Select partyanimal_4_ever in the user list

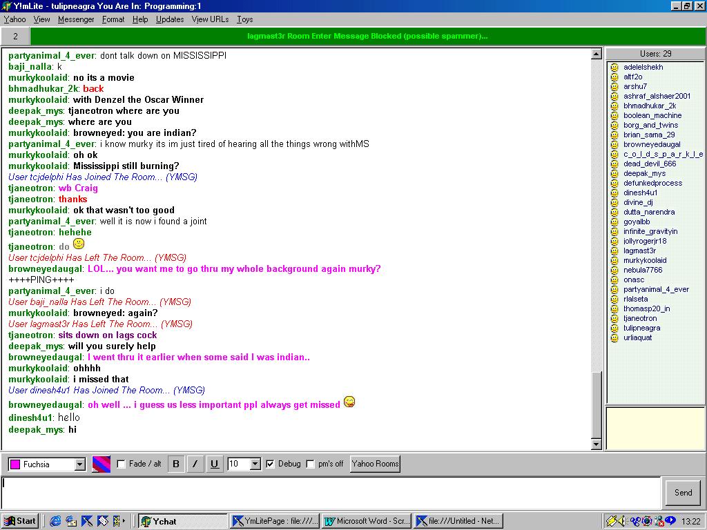point(656,290)
